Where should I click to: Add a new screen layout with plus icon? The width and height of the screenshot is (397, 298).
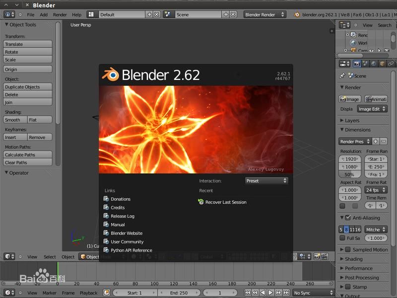(x=150, y=14)
